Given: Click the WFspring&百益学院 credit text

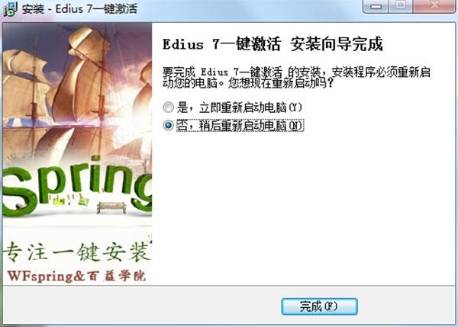Looking at the screenshot, I should coord(76,276).
